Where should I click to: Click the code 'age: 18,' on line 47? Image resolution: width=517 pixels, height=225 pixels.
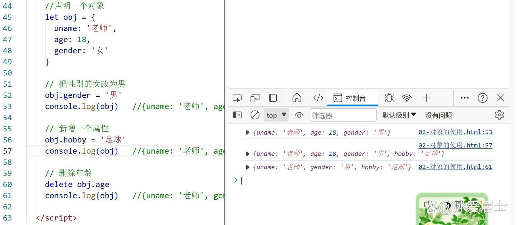(72, 40)
